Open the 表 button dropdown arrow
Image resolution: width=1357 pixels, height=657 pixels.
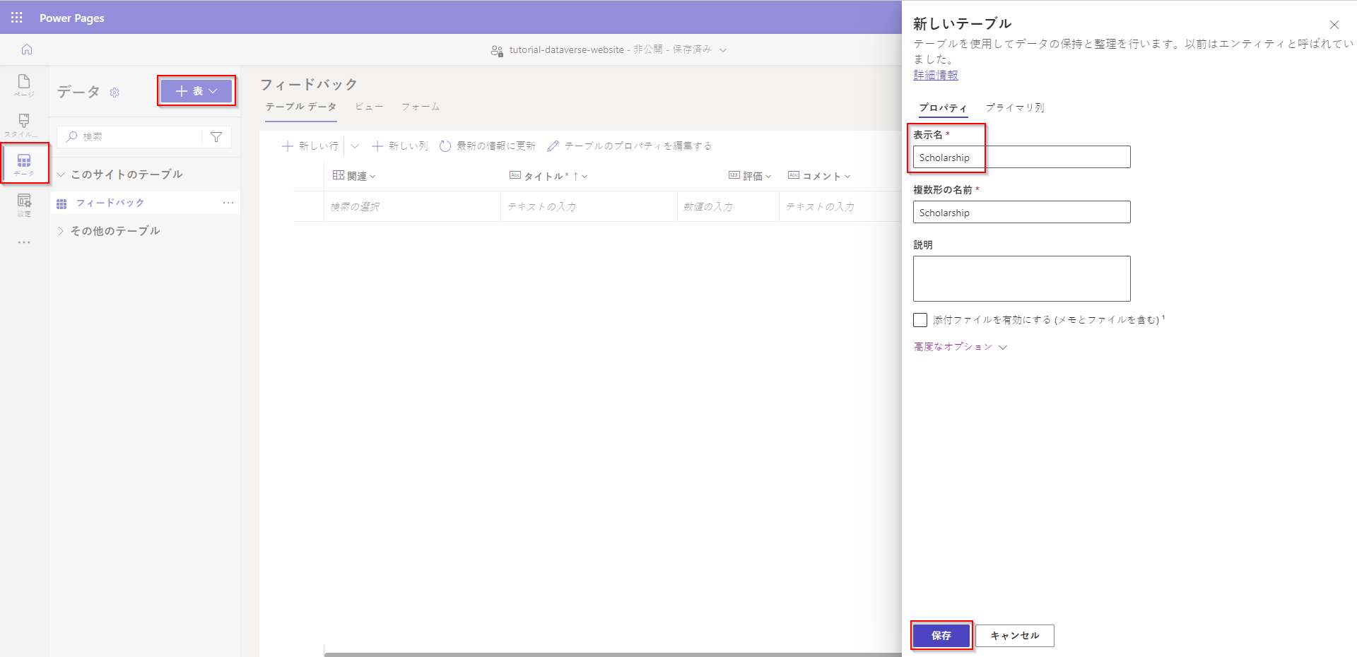click(x=212, y=90)
